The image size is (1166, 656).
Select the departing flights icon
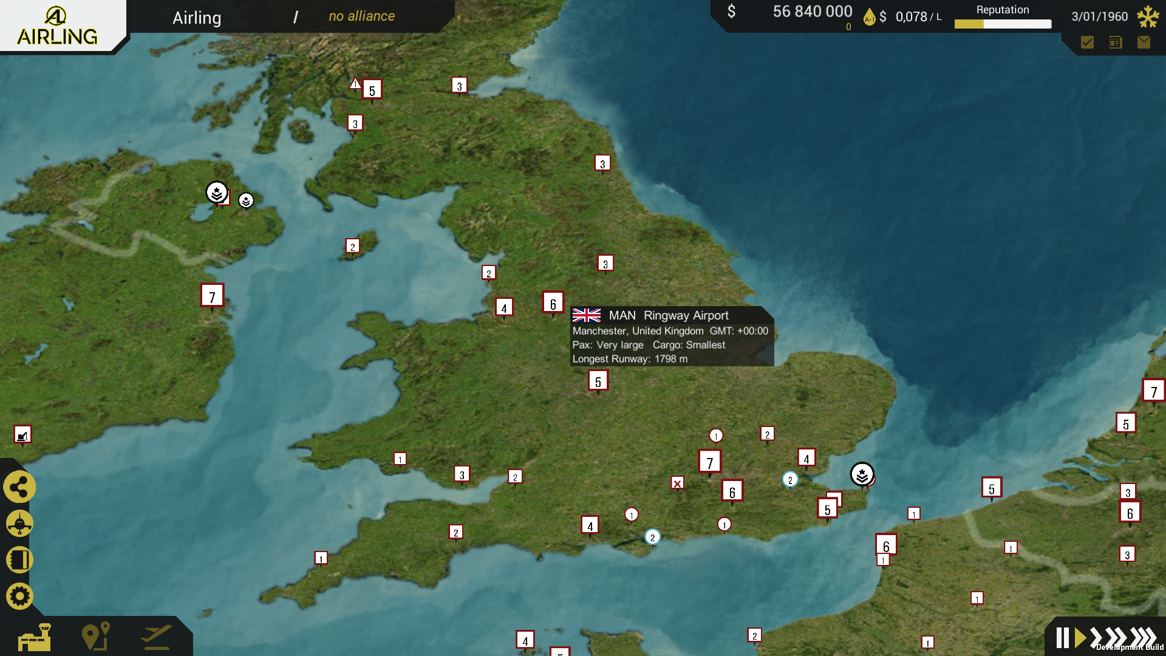point(155,635)
